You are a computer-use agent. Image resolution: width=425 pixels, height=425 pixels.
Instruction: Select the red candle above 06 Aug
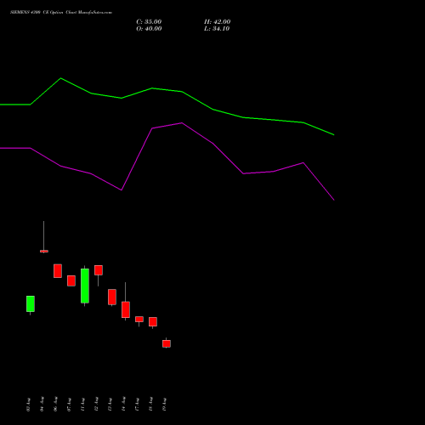(58, 271)
